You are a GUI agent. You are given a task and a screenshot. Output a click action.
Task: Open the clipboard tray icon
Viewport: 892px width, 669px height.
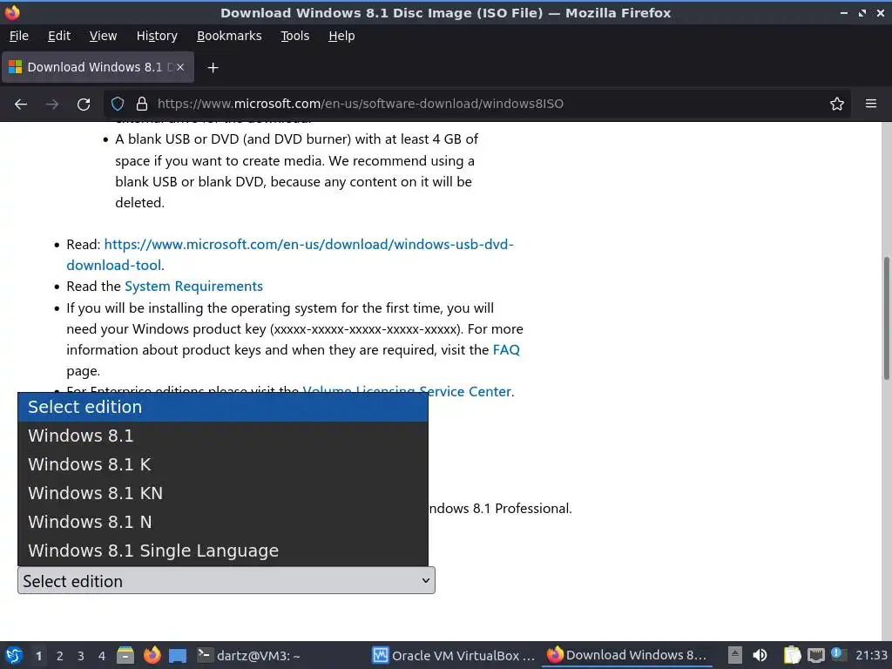[792, 655]
